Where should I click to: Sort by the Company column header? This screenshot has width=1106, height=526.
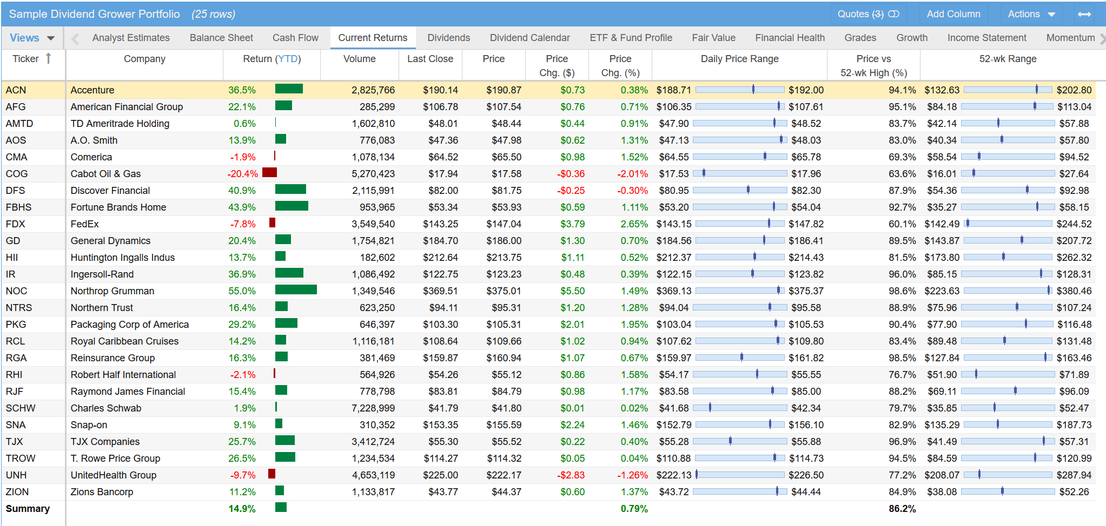tap(144, 59)
